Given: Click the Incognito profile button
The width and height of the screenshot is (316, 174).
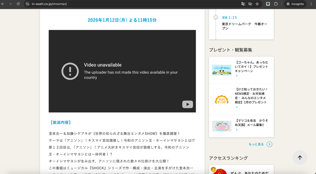Looking at the screenshot, I should coord(295,4).
